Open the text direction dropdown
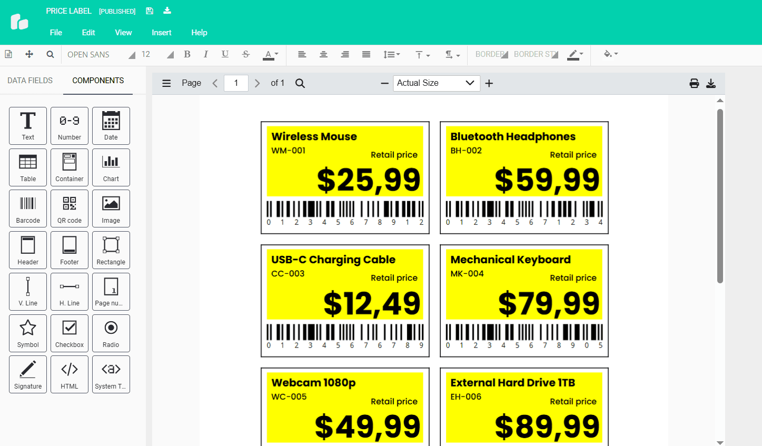 [x=452, y=55]
